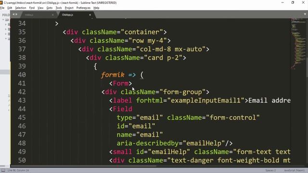Open the View menu
The image size is (308, 173).
40,8
